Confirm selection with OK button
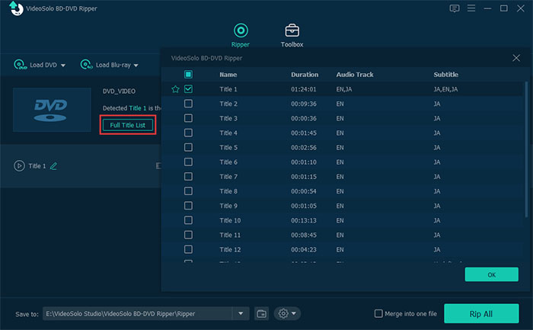This screenshot has height=330, width=533. tap(492, 274)
